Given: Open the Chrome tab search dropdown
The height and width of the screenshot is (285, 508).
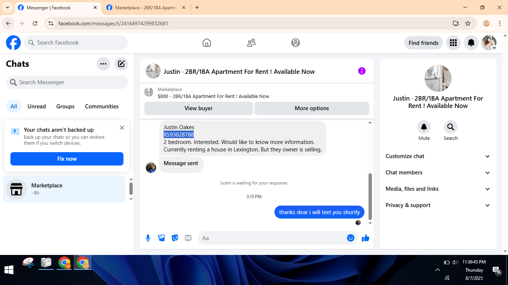Looking at the screenshot, I should 7,7.
